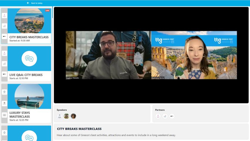
Task: Click the third speaker avatar photo
Action: (73, 116)
